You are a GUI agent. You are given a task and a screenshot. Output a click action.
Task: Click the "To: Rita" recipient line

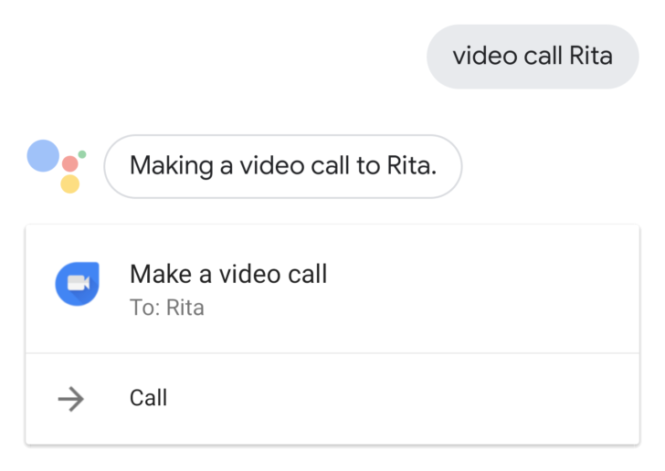[x=167, y=308]
